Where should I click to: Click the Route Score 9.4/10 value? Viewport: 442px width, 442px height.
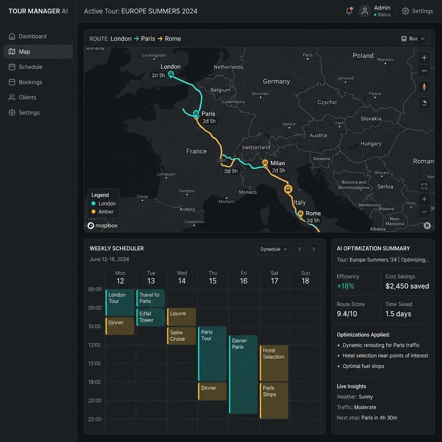point(347,314)
